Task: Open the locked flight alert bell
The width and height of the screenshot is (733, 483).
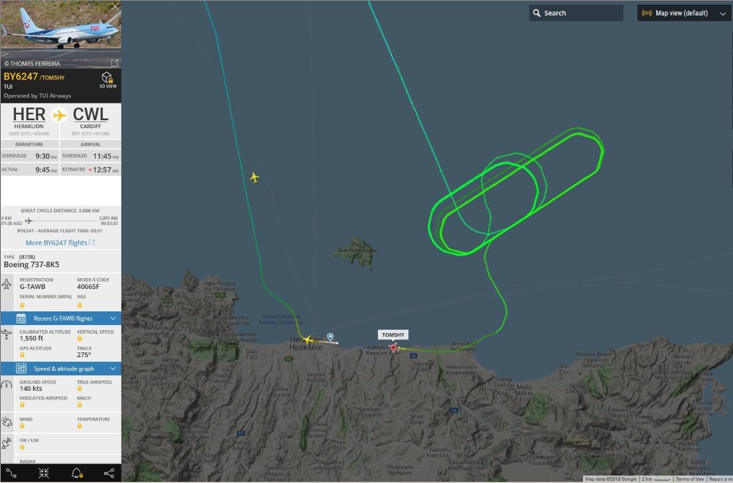Action: tap(76, 473)
